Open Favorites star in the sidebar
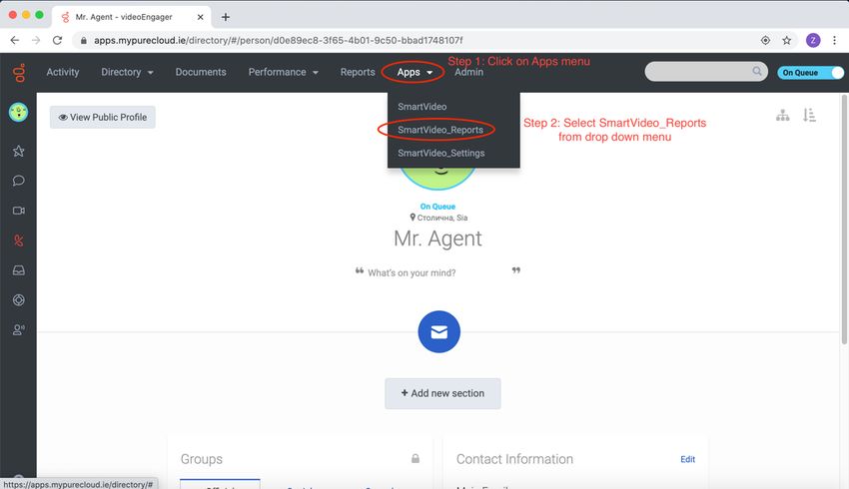Image resolution: width=849 pixels, height=489 pixels. click(x=18, y=151)
